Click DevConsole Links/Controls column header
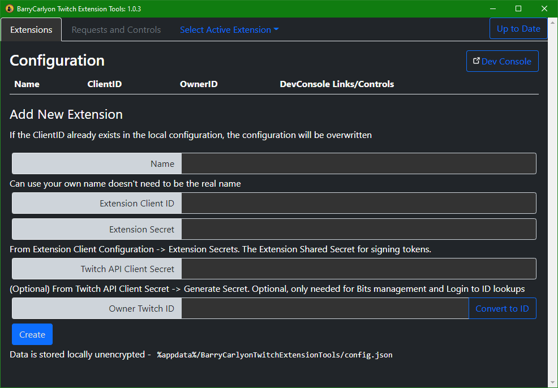 click(x=337, y=84)
